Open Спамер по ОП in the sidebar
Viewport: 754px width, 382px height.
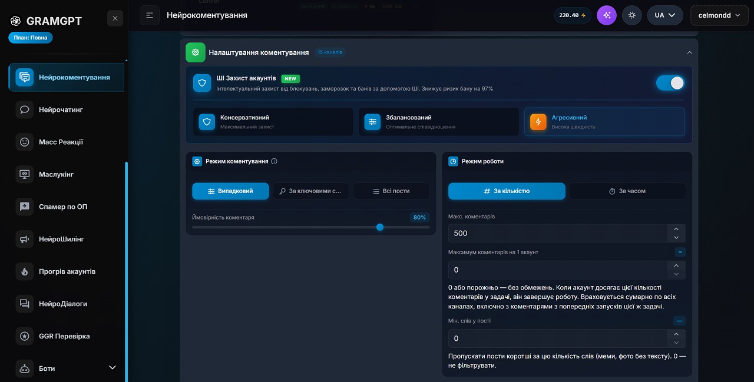pos(67,207)
